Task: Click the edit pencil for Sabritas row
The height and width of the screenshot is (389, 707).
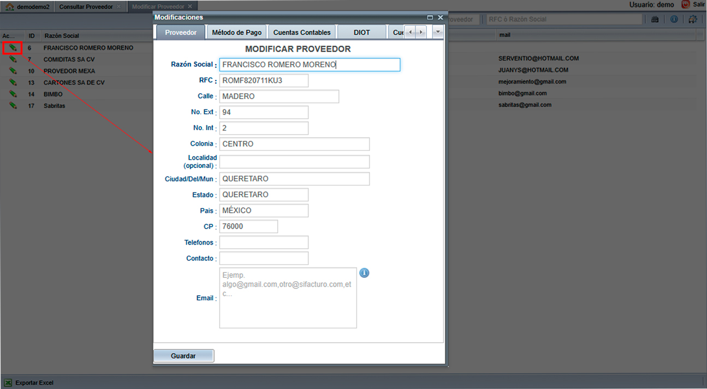Action: click(13, 106)
